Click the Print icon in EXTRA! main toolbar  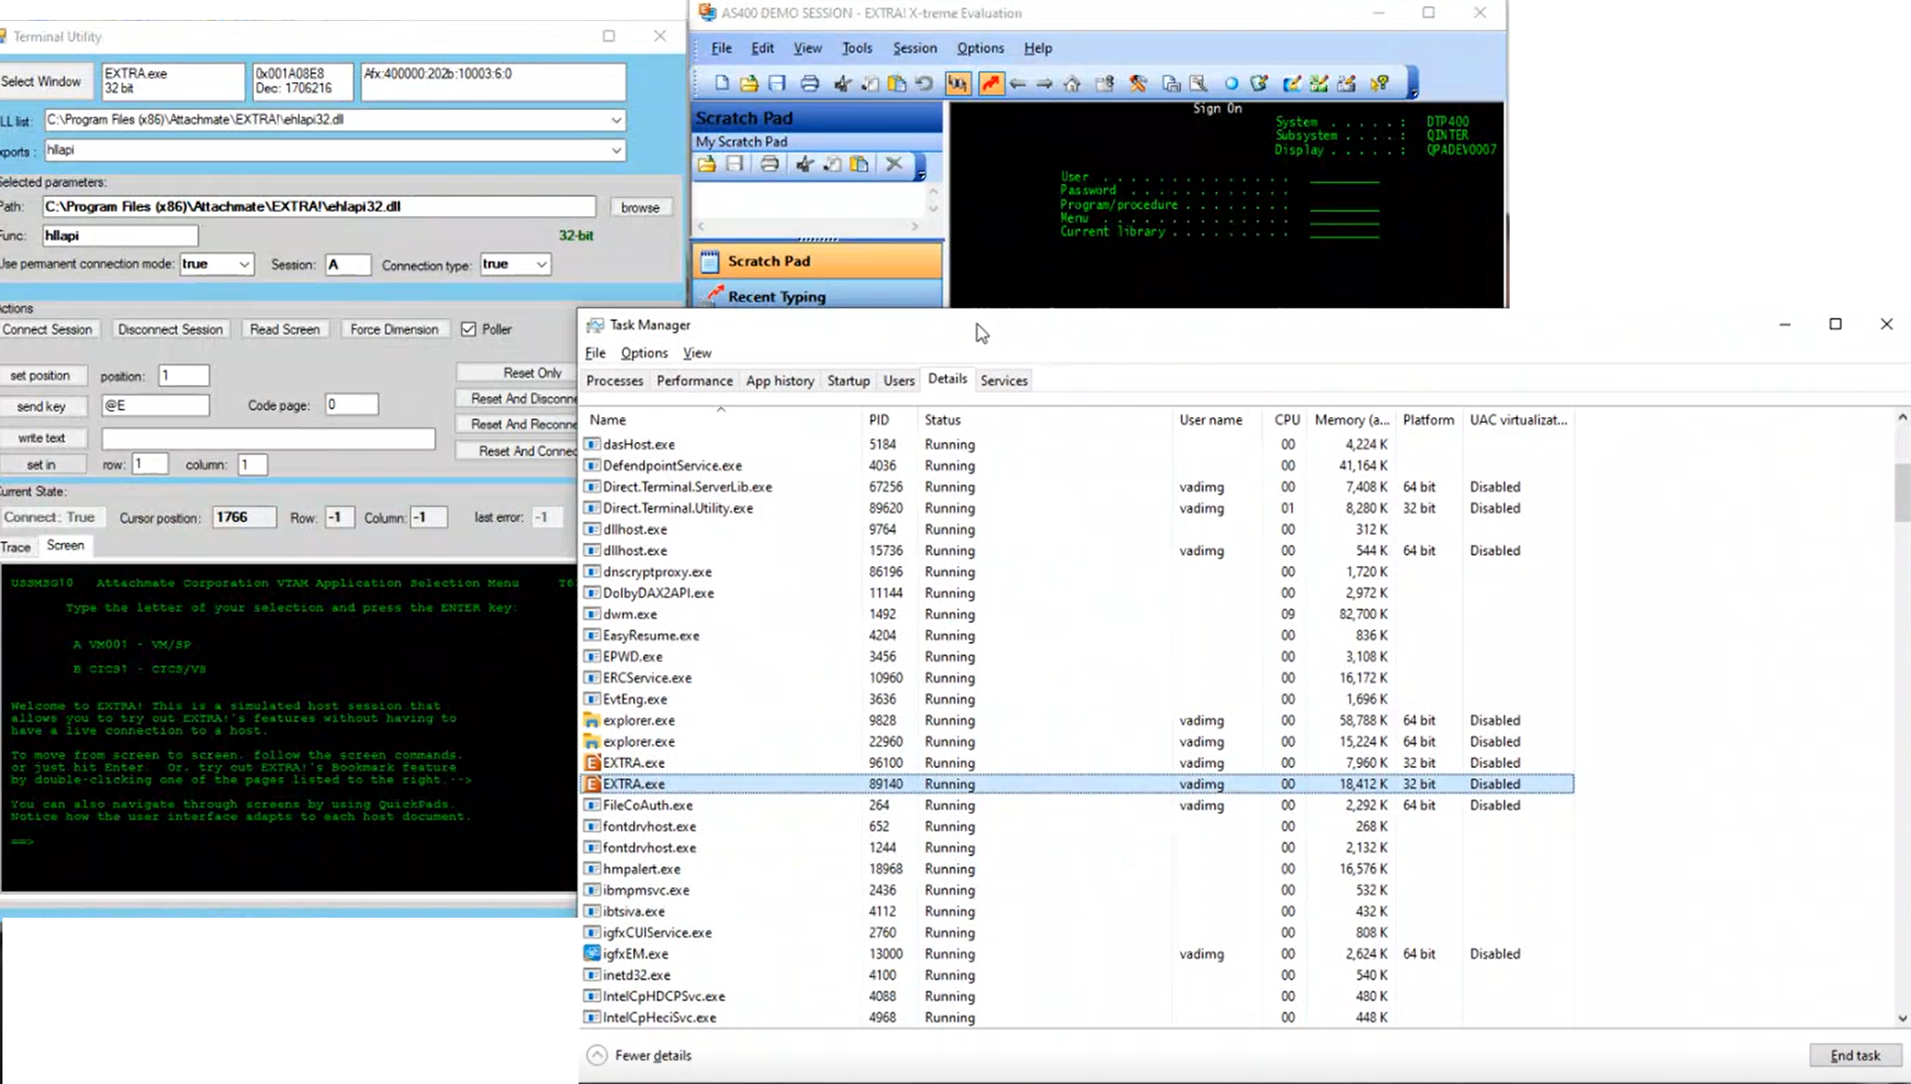(x=809, y=83)
